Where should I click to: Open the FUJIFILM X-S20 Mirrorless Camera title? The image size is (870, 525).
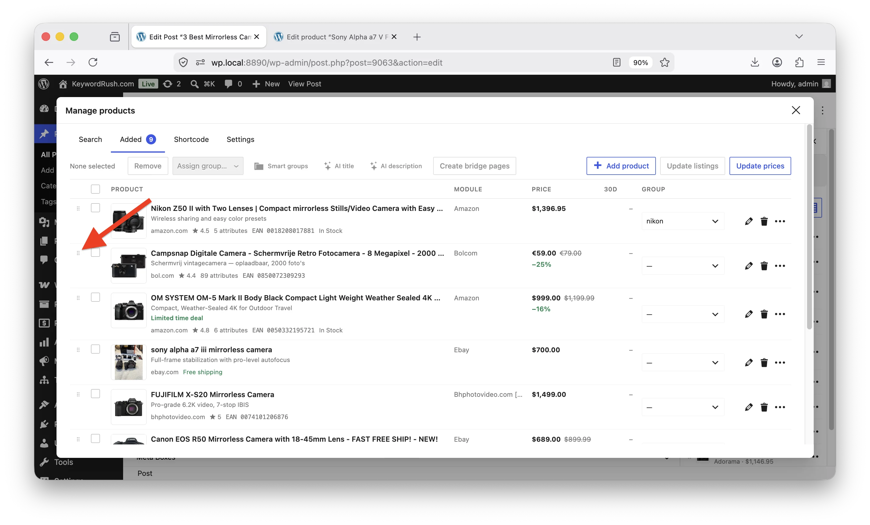(212, 394)
